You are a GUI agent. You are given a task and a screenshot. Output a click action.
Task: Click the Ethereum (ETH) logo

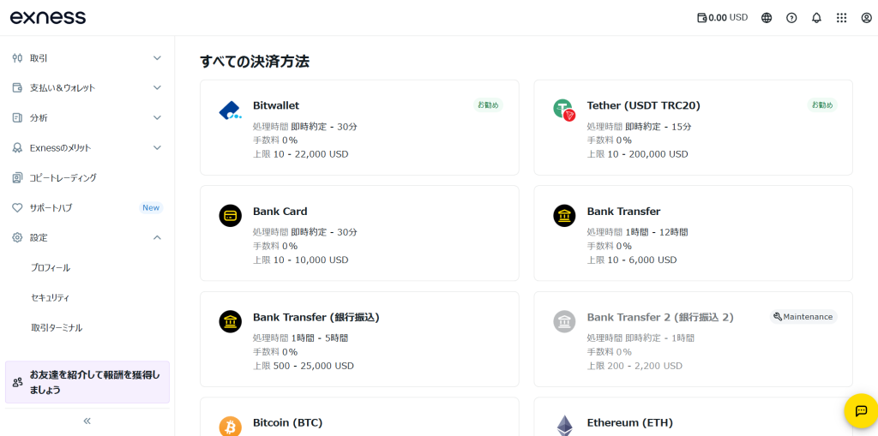point(564,426)
